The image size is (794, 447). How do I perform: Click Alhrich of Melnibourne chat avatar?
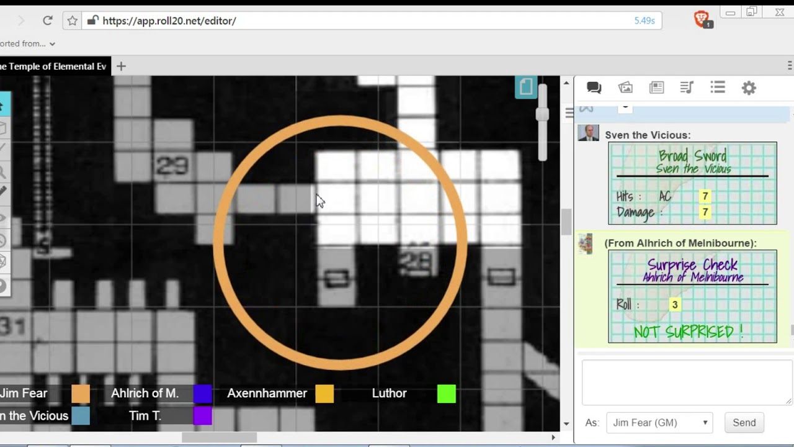click(585, 244)
